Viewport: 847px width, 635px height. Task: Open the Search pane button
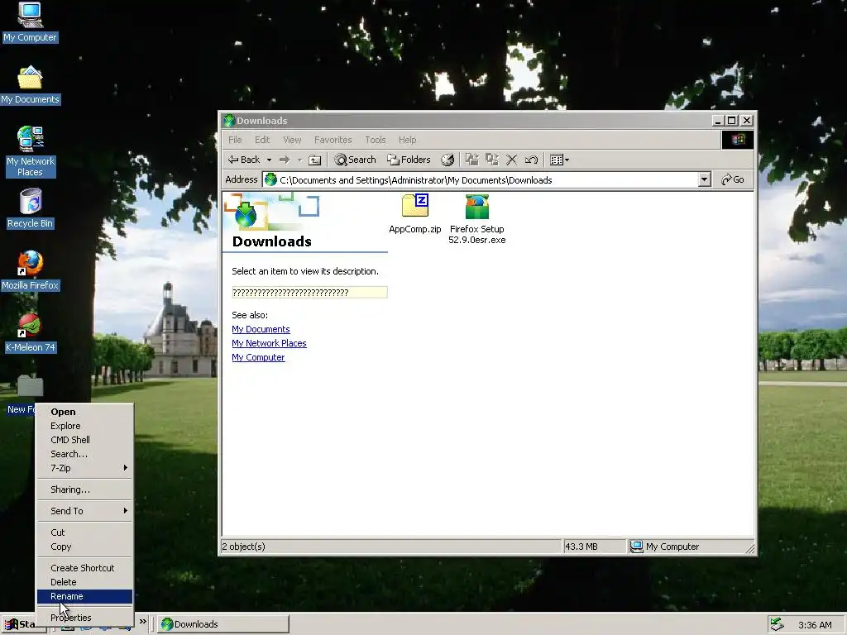point(355,160)
